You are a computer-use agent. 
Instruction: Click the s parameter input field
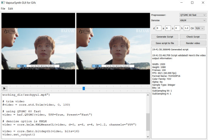(177, 28)
